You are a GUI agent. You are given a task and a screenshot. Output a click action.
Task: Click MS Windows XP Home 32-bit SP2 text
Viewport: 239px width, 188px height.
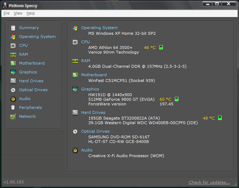(122, 33)
